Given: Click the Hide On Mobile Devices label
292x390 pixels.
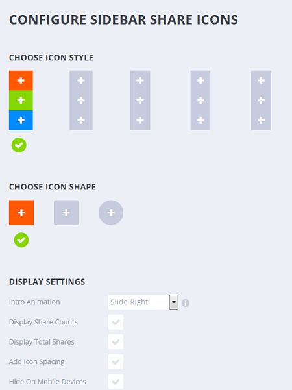Looking at the screenshot, I should click(47, 382).
